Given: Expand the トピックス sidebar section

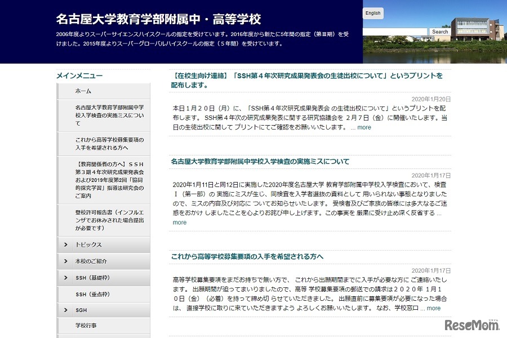Looking at the screenshot, I should [84, 245].
